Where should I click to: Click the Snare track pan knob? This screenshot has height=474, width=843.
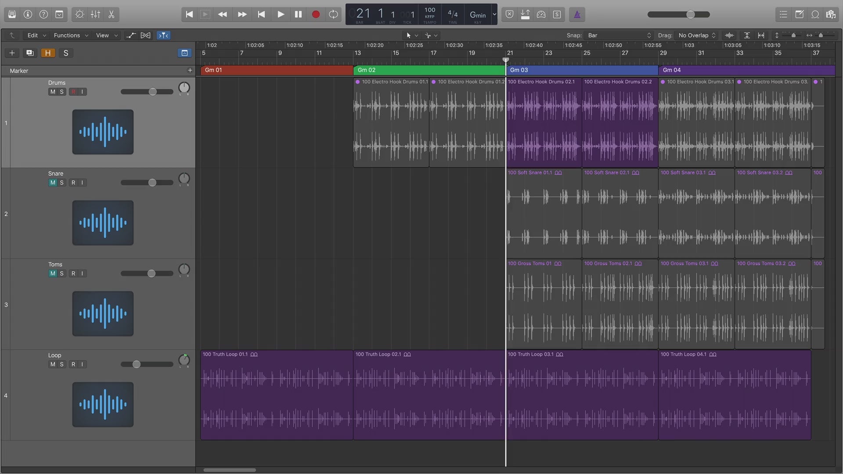(x=184, y=179)
